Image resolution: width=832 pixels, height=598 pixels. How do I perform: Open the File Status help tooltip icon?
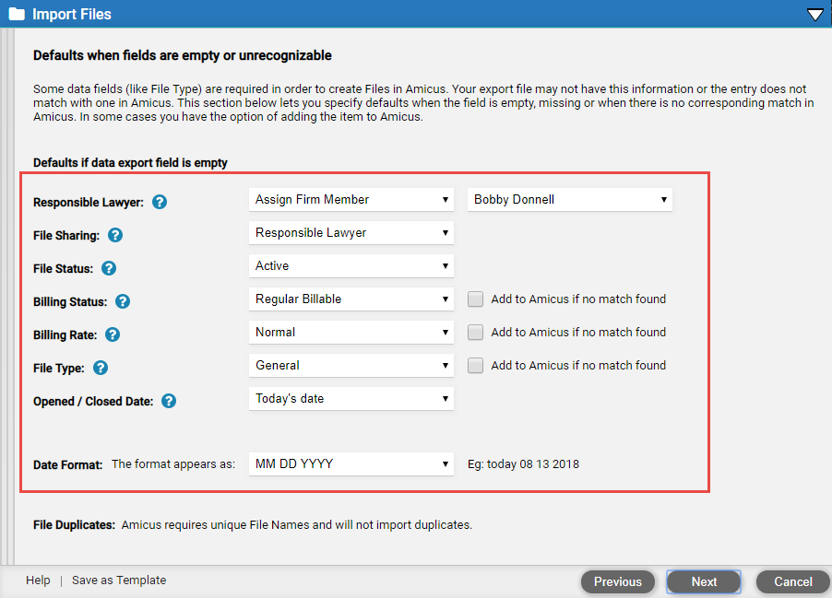109,268
